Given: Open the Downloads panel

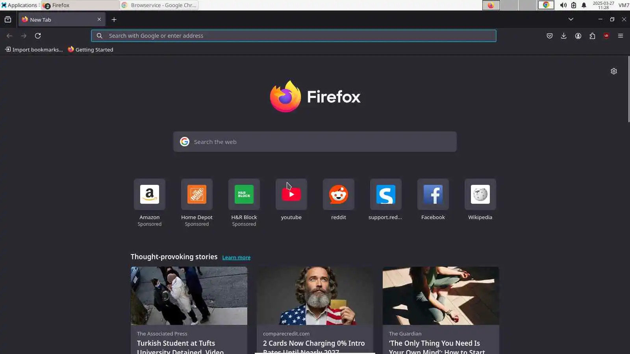Looking at the screenshot, I should pos(564,36).
